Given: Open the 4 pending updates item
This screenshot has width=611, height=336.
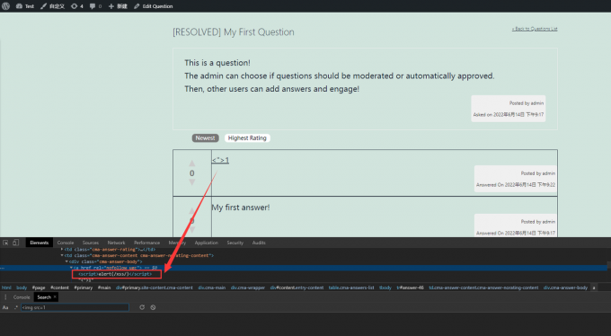Looking at the screenshot, I should [x=76, y=6].
